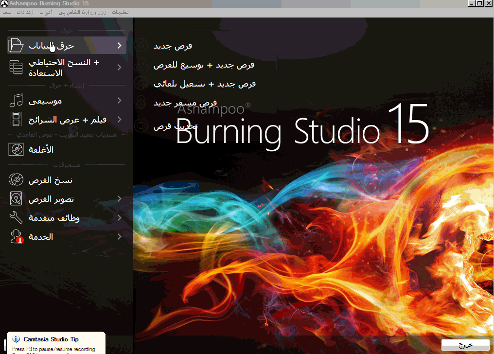Open the disc covers icon (الأغلفة)
This screenshot has width=494, height=354.
point(16,150)
